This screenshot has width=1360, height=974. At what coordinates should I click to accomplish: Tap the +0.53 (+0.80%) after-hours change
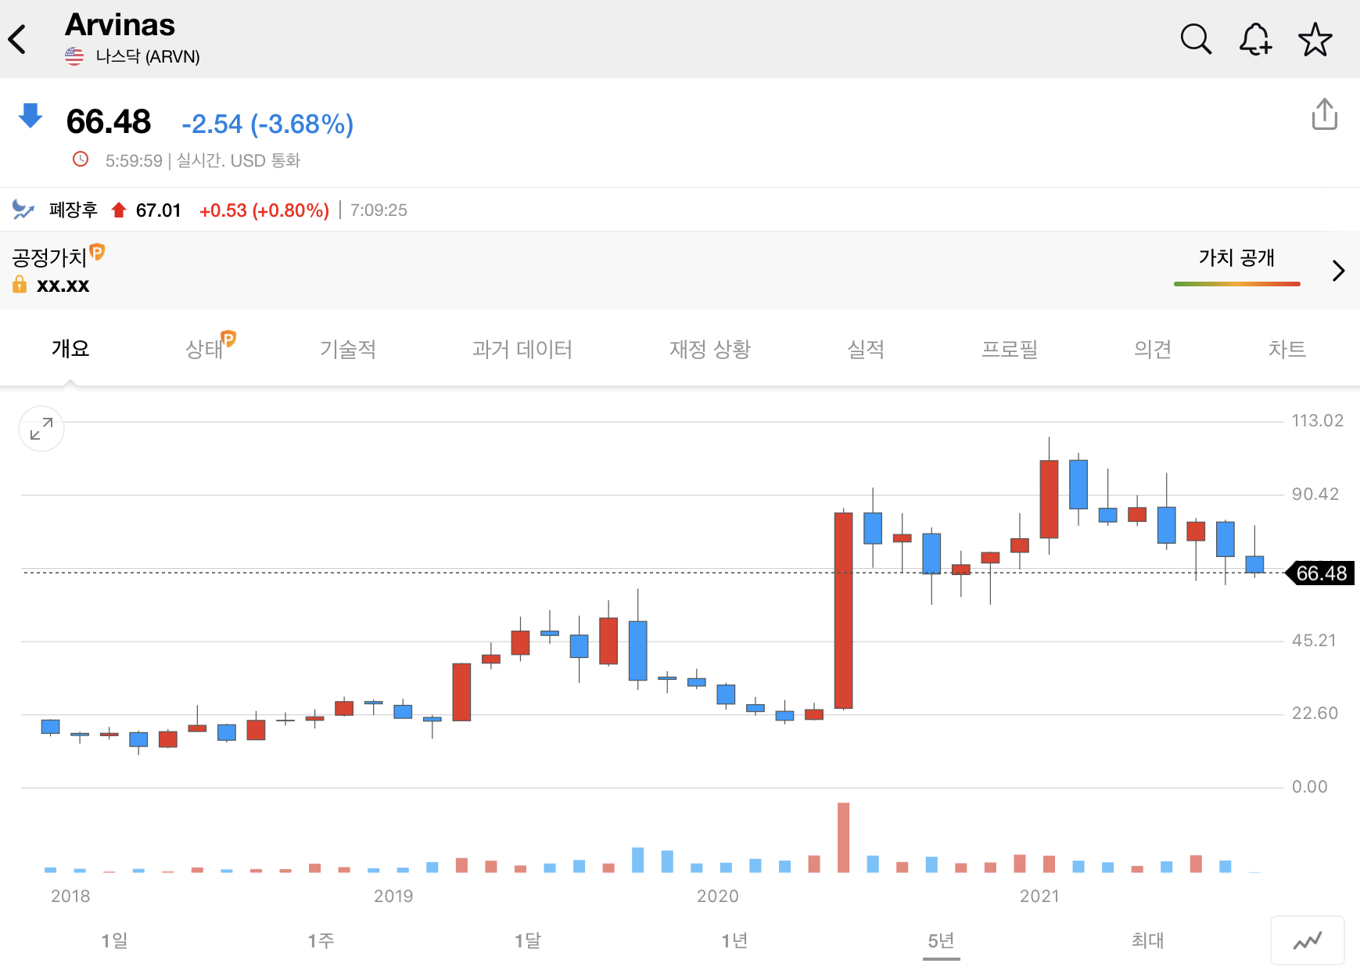click(x=264, y=210)
